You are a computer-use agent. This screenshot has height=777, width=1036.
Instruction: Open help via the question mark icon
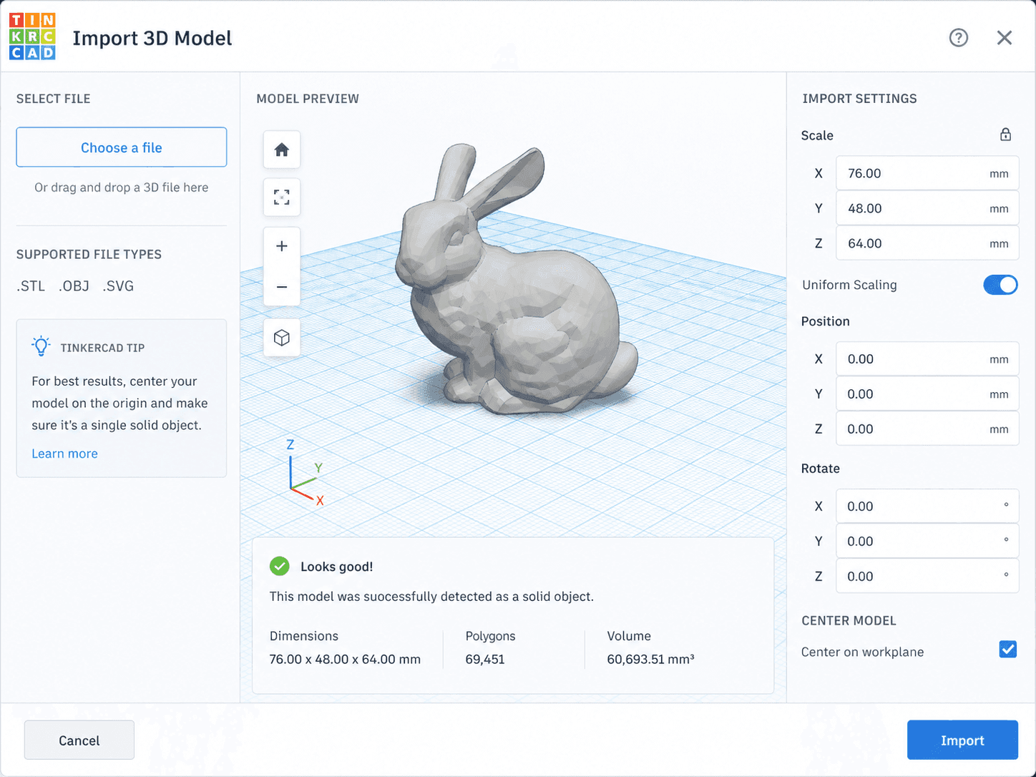[959, 38]
